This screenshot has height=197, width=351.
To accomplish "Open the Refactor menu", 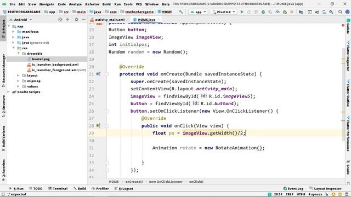I will point(92,4).
